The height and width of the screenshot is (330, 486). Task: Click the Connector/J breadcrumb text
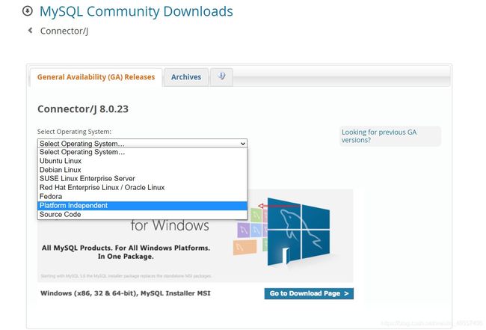pyautogui.click(x=64, y=31)
